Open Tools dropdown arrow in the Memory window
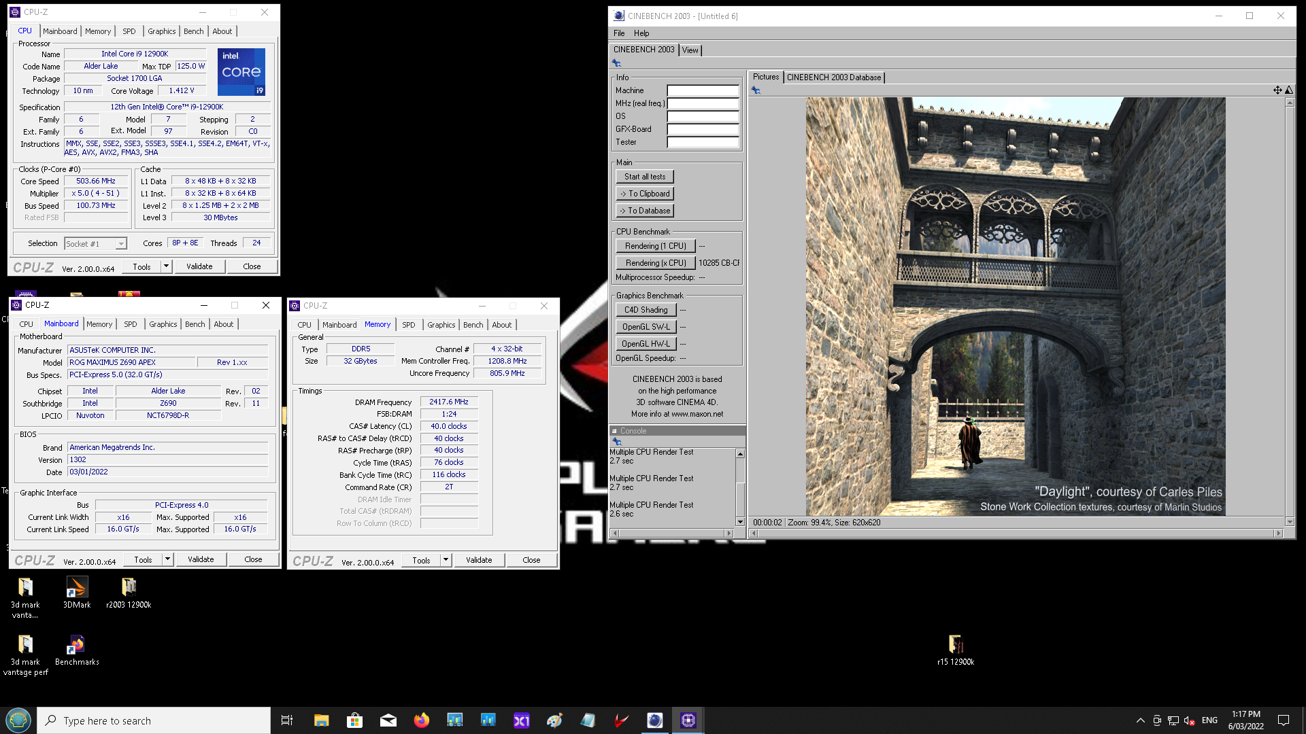 coord(446,560)
